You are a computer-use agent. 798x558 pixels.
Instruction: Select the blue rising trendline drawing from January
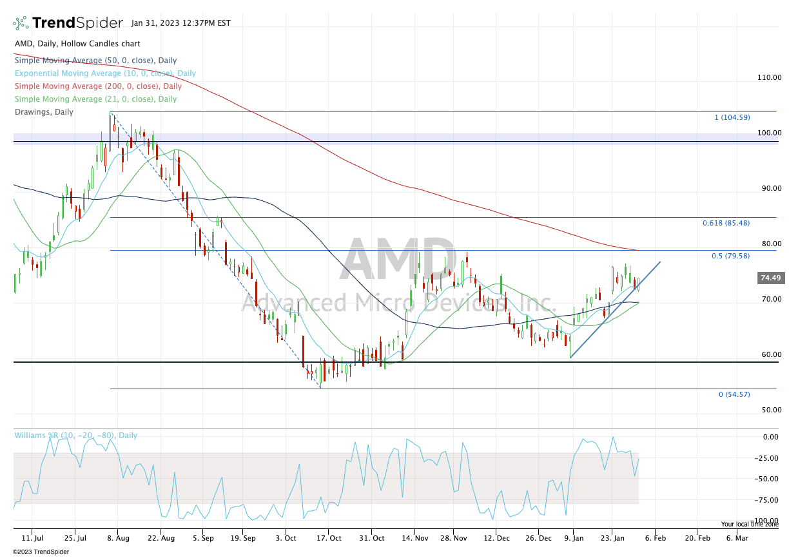tap(616, 310)
